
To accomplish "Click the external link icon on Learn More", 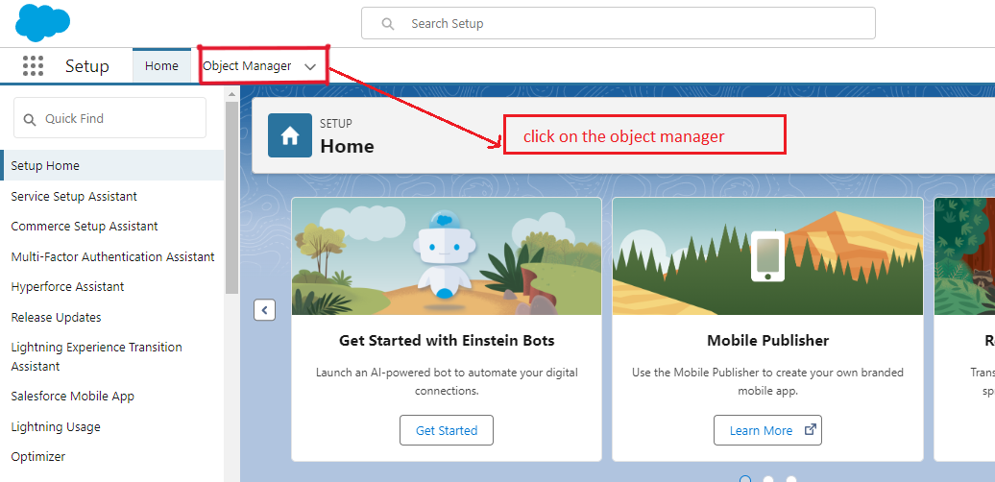I will click(x=810, y=430).
